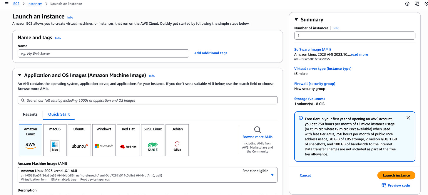This screenshot has height=195, width=428.
Task: Select the Debian AMI tile
Action: pyautogui.click(x=177, y=140)
